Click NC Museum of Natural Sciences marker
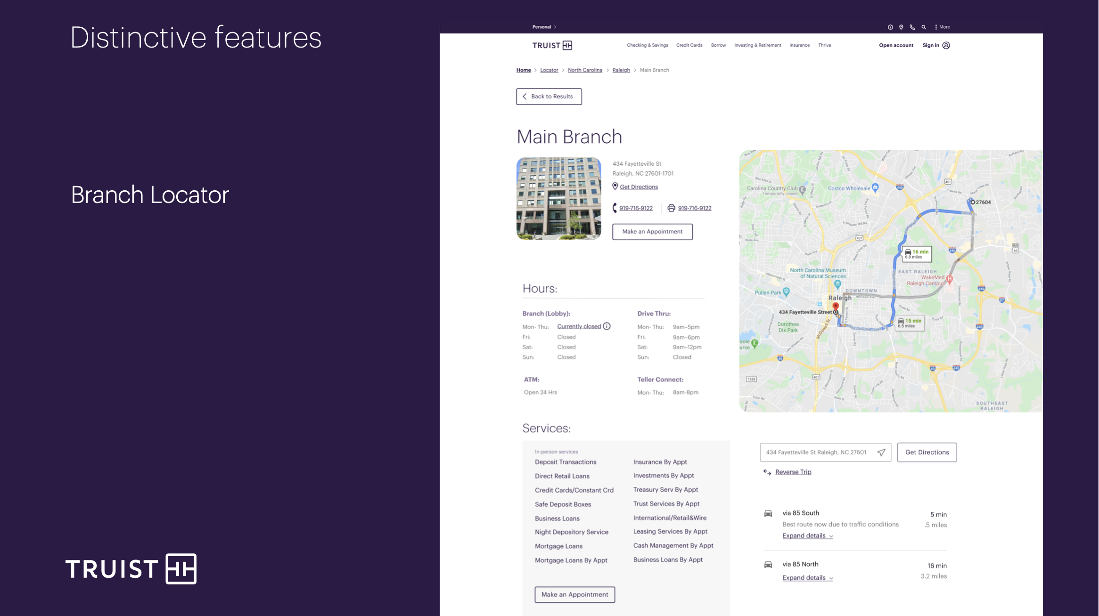 [837, 284]
